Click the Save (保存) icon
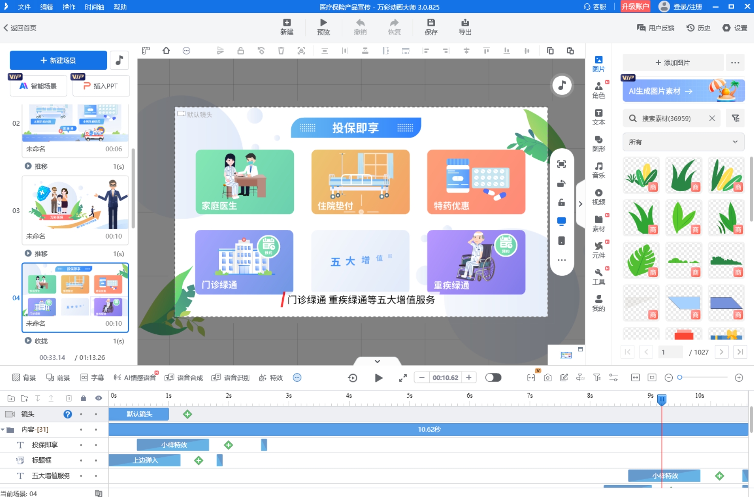 [x=431, y=27]
